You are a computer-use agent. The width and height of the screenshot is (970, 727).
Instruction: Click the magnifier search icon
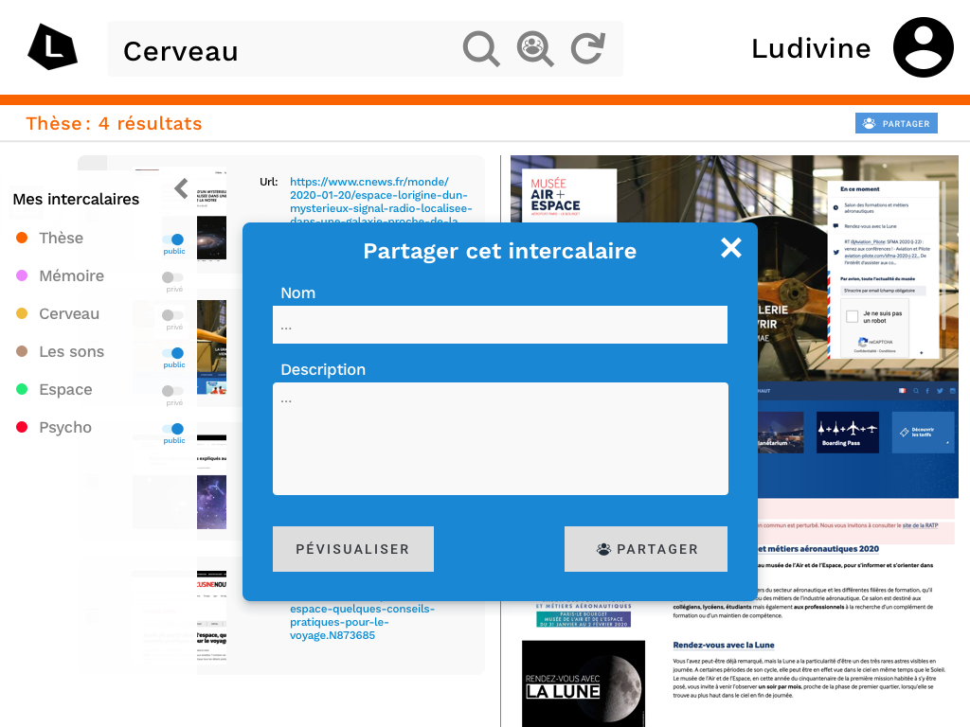[x=481, y=48]
